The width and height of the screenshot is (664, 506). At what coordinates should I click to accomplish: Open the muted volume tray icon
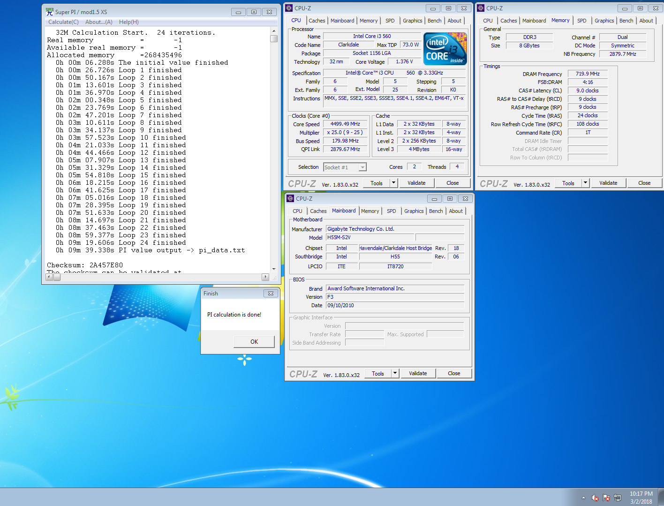click(x=595, y=498)
